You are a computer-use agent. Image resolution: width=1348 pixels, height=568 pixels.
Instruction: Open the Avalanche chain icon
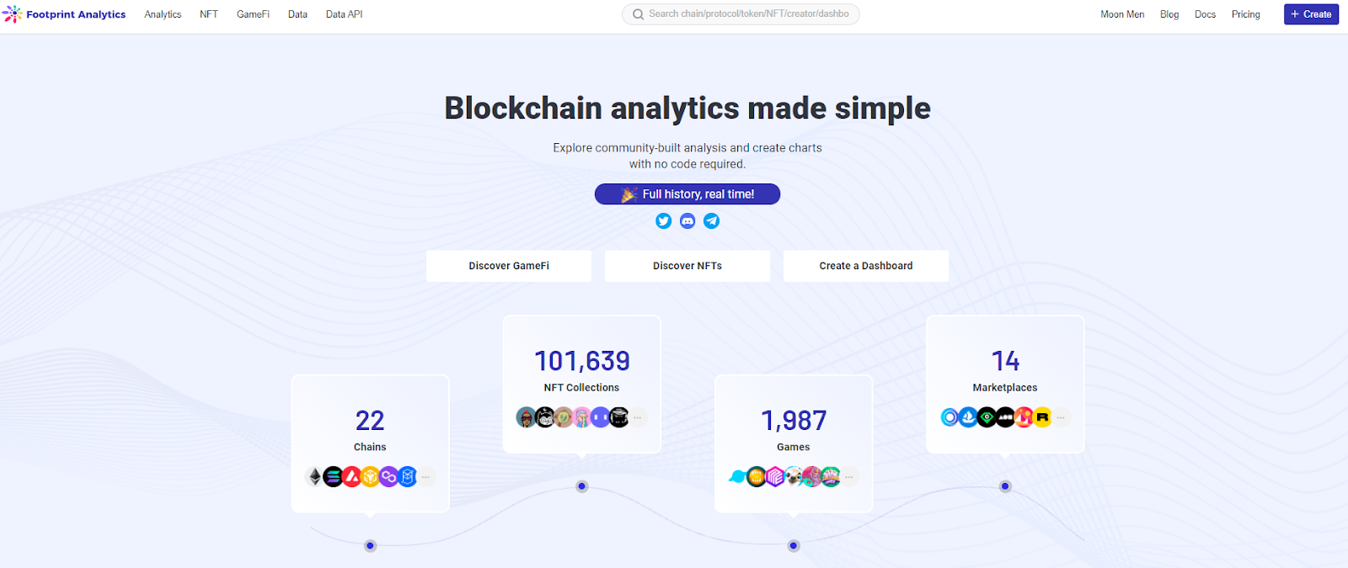point(350,476)
